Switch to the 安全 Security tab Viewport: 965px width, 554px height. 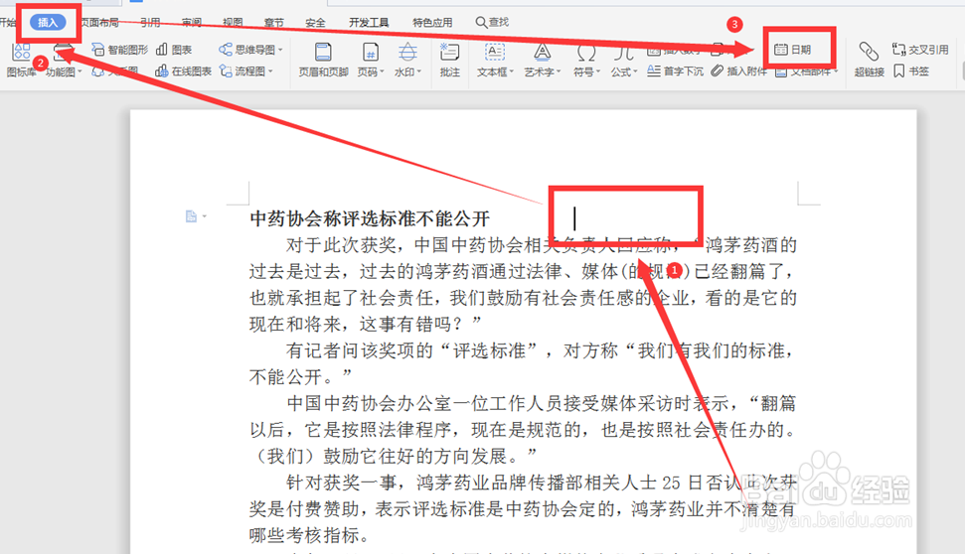coord(315,23)
